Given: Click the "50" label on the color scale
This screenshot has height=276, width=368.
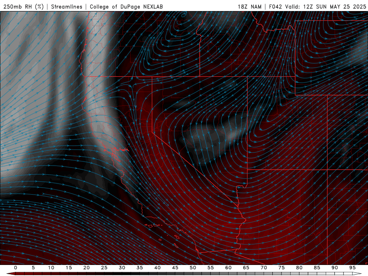Looking at the screenshot, I should (193, 268).
